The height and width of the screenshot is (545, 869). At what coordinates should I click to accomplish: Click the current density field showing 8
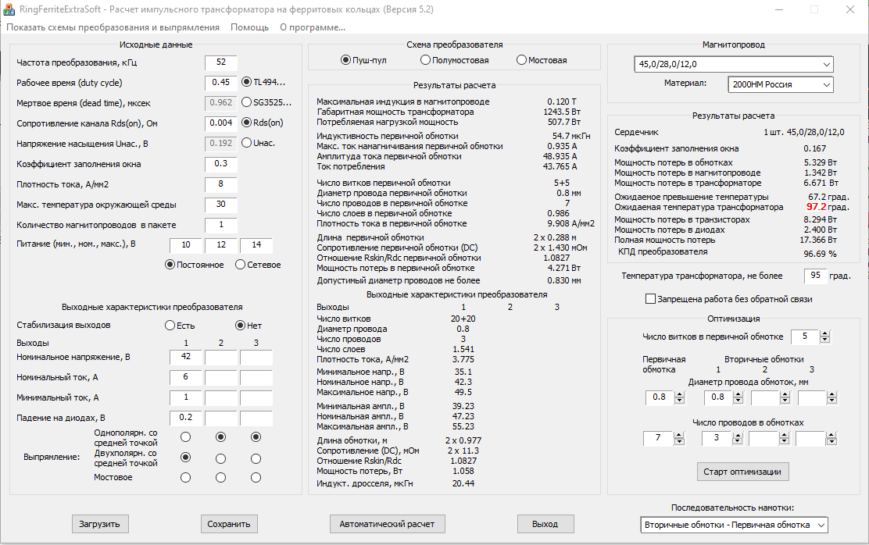(x=220, y=184)
